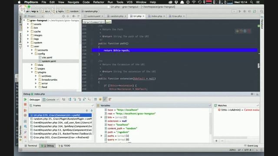278x156 pixels.
Task: Expand the archives folder
Action: coord(36,76)
